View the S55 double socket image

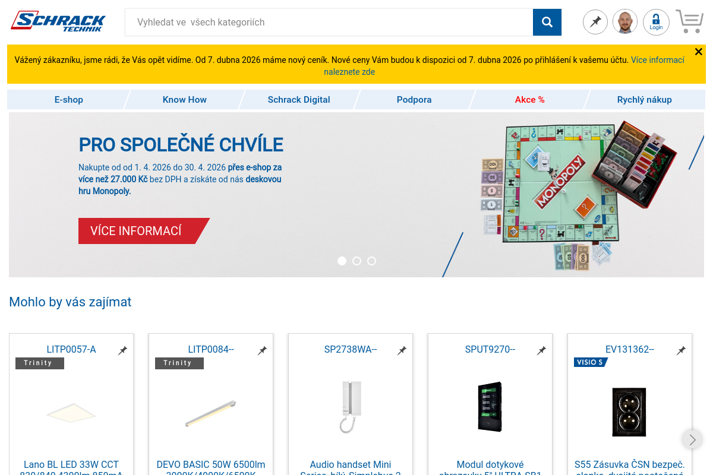tap(629, 412)
